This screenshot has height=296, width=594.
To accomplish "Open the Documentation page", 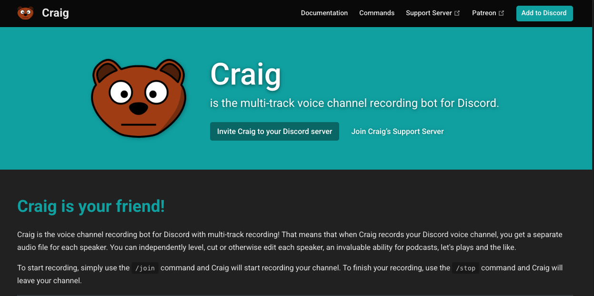I will [x=324, y=13].
